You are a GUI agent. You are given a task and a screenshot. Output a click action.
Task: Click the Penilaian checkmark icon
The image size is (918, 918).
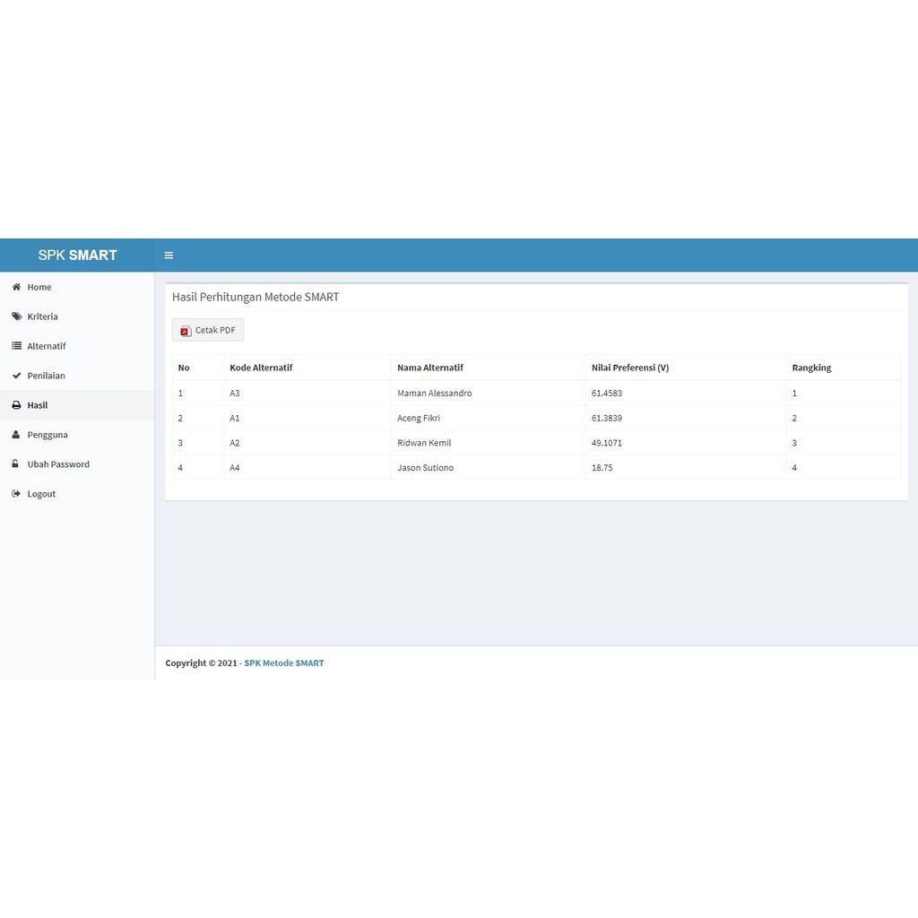(x=16, y=376)
